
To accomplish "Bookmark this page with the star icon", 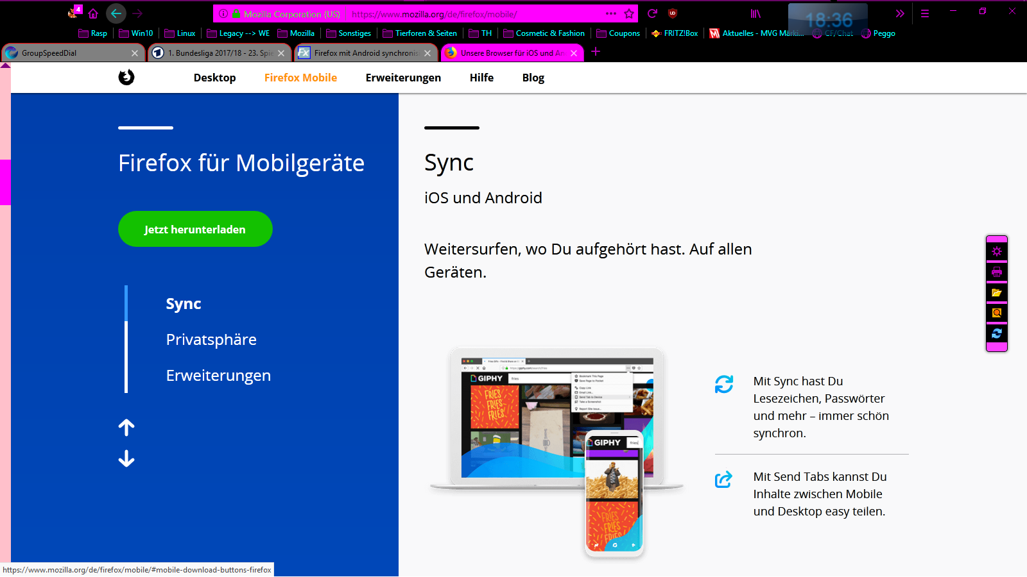I will coord(629,13).
